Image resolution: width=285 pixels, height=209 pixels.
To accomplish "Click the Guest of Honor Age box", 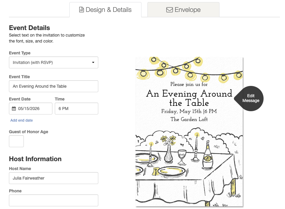I will (16, 141).
